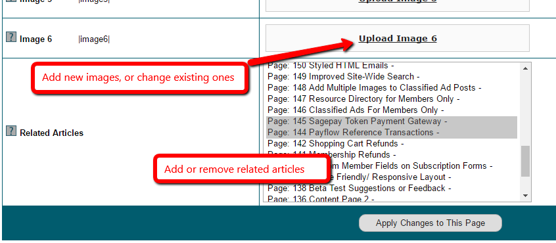Deselect Page 145 Sagepay Token Payment Gateway

click(x=392, y=121)
